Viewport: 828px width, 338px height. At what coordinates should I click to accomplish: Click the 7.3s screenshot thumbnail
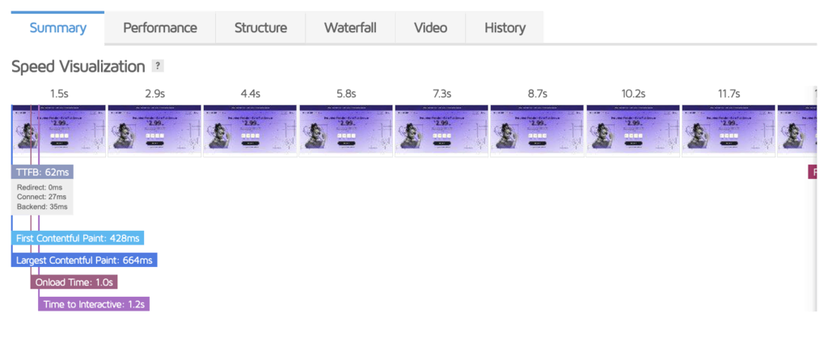coord(442,130)
